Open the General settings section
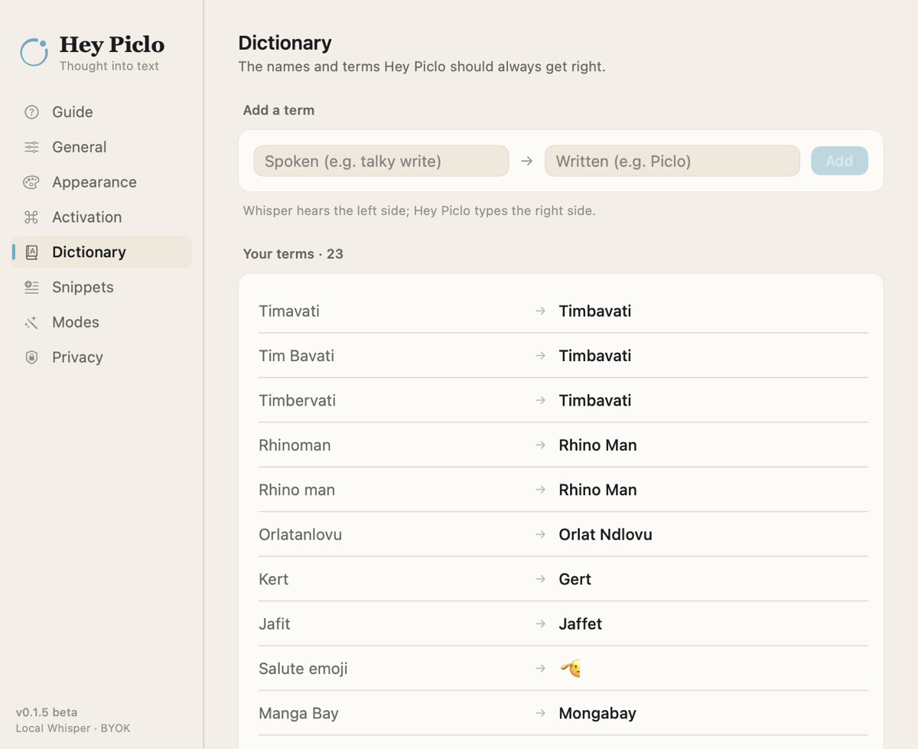 [101, 147]
